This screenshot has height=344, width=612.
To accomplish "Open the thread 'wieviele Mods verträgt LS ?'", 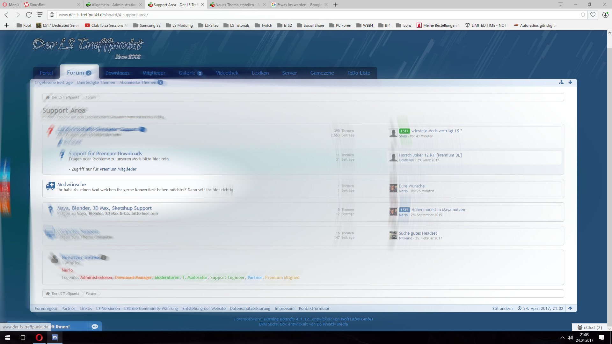I will click(x=436, y=131).
